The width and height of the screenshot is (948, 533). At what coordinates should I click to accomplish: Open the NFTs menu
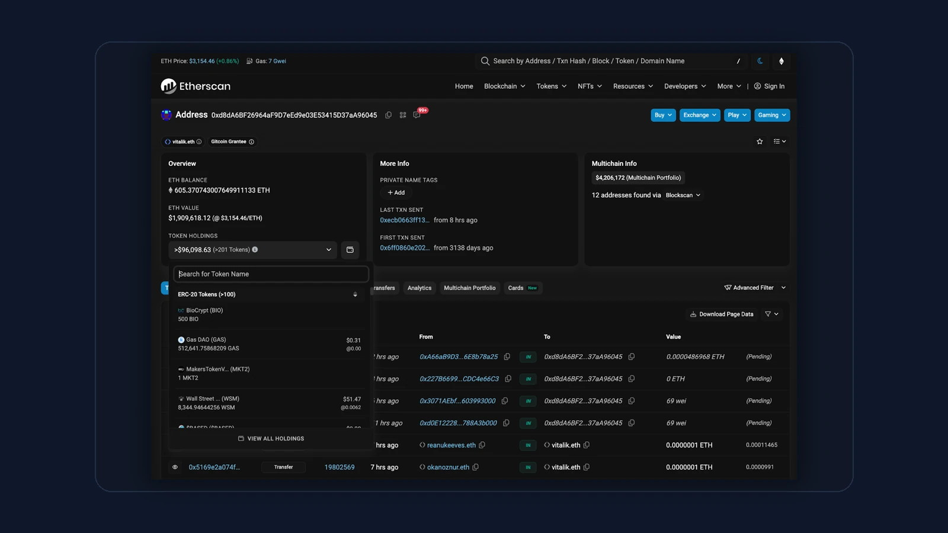[590, 86]
